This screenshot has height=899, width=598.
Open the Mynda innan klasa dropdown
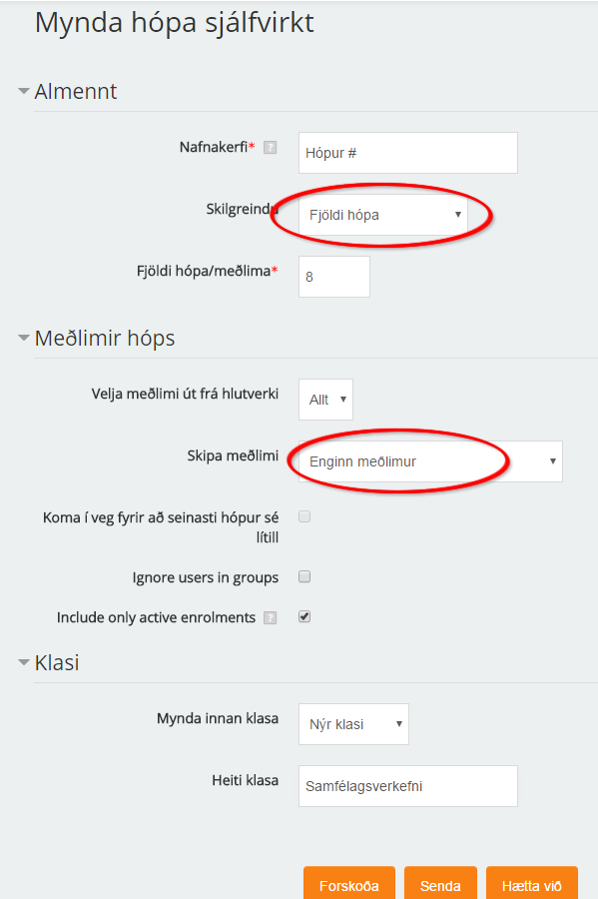353,723
